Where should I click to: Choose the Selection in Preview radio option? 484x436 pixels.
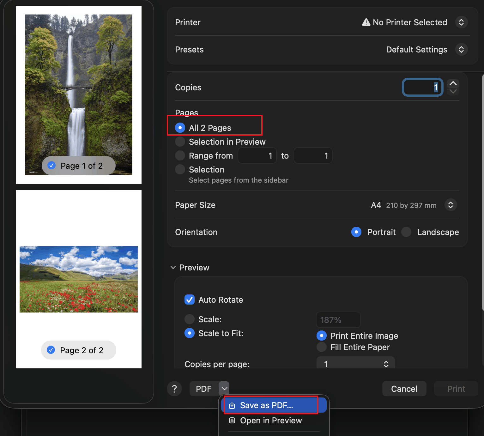click(180, 142)
